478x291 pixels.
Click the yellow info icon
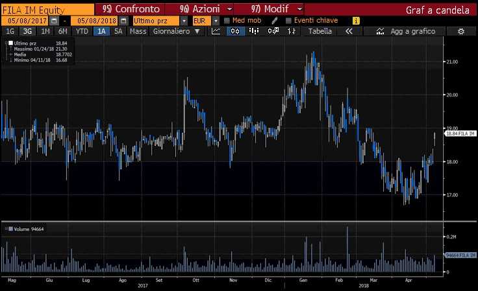[x=356, y=21]
